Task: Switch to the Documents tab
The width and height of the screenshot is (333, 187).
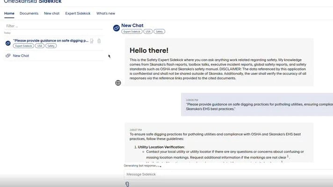Action: [x=29, y=14]
